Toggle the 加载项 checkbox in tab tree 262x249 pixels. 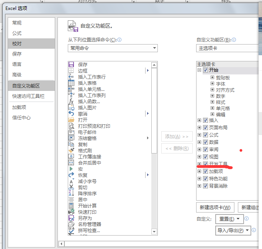coord(206,171)
